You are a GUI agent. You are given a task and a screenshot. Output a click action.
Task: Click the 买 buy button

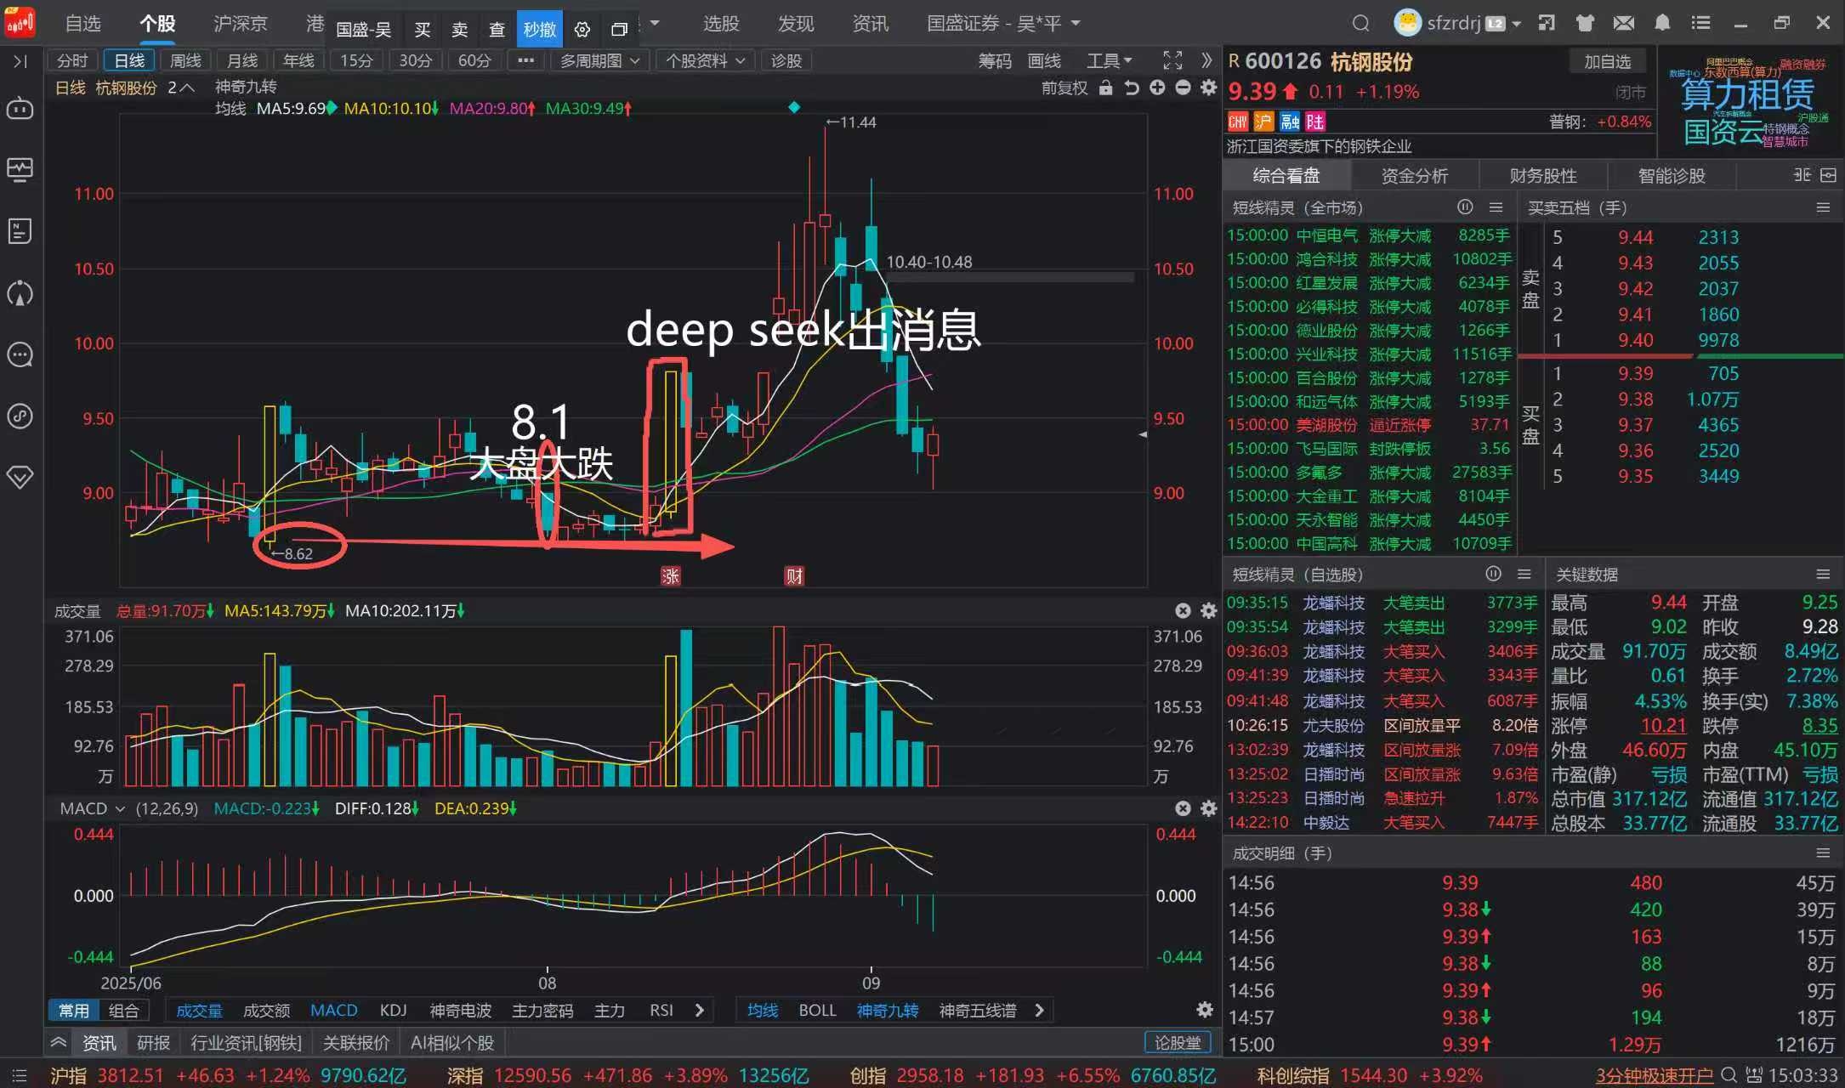point(423,30)
